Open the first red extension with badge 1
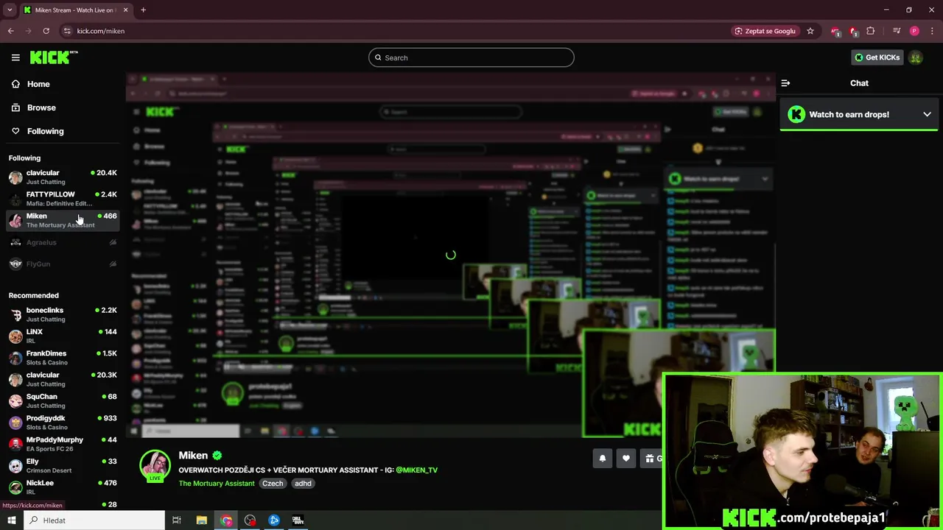Image resolution: width=943 pixels, height=530 pixels. point(835,31)
